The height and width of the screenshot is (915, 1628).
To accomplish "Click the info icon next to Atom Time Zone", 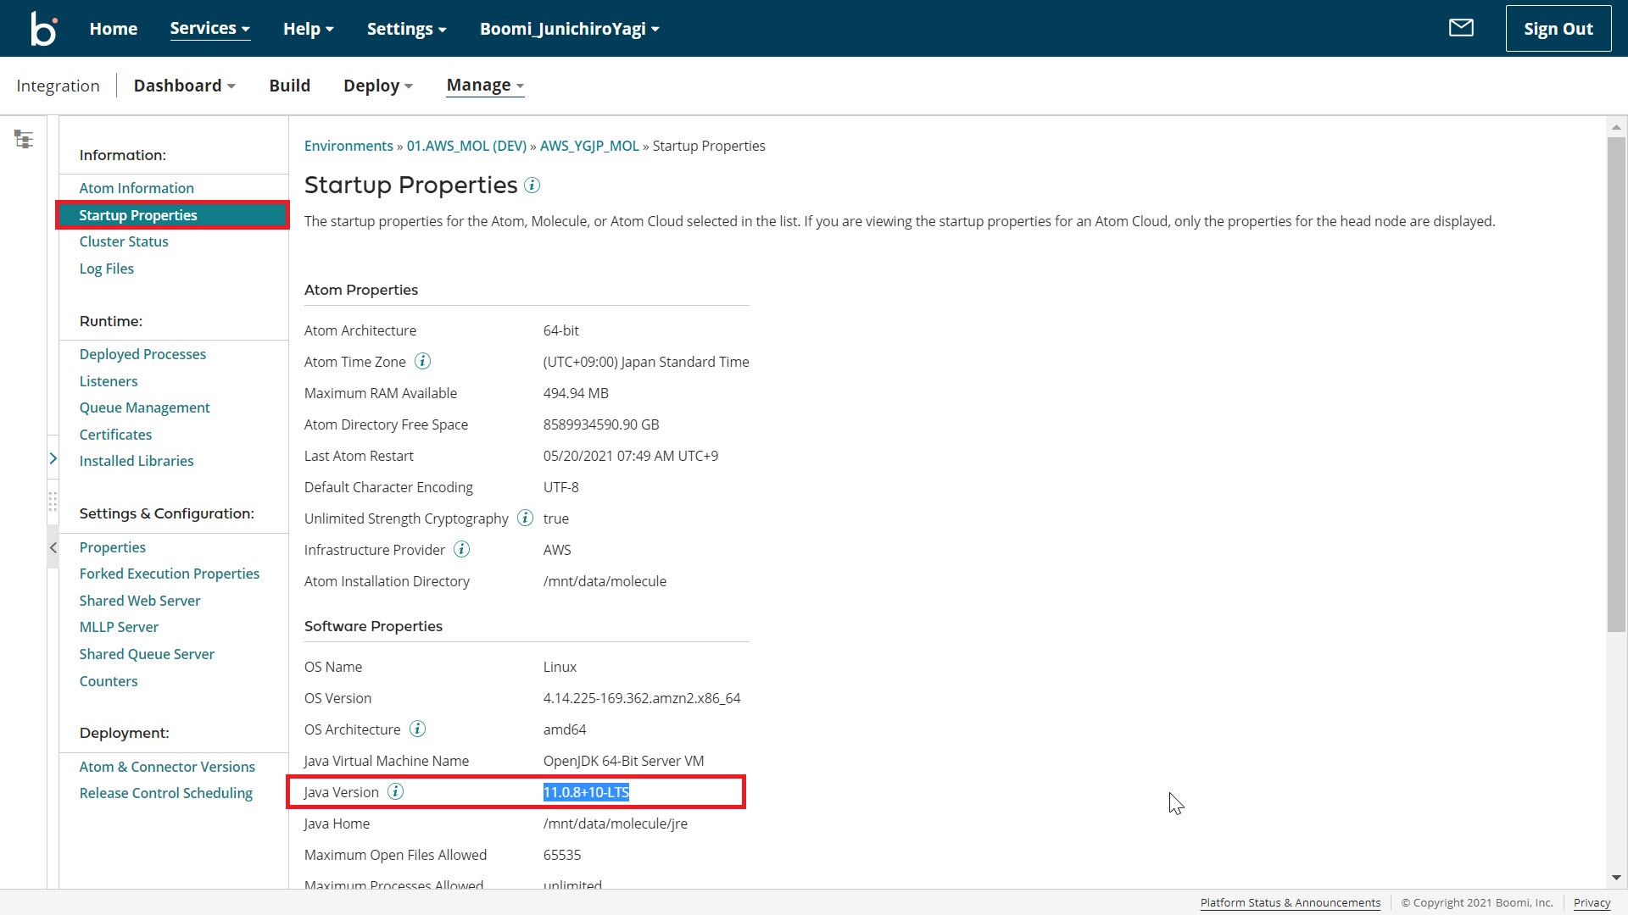I will [422, 361].
